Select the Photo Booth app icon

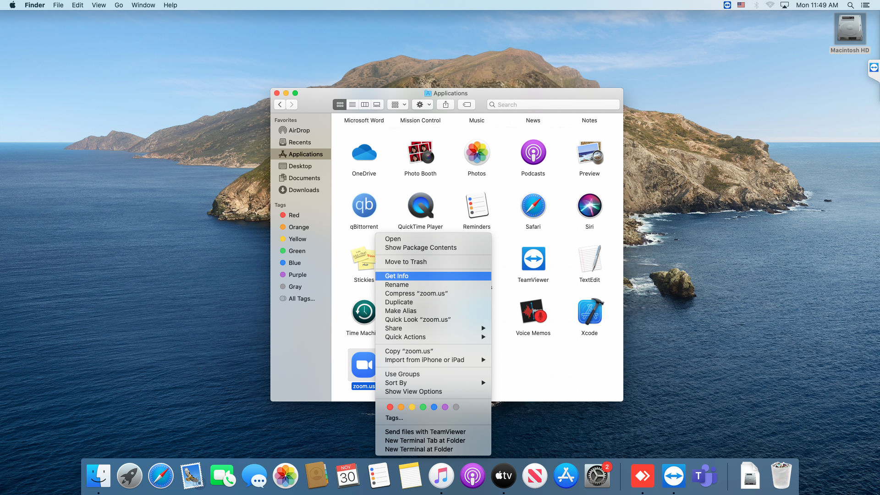pyautogui.click(x=420, y=153)
